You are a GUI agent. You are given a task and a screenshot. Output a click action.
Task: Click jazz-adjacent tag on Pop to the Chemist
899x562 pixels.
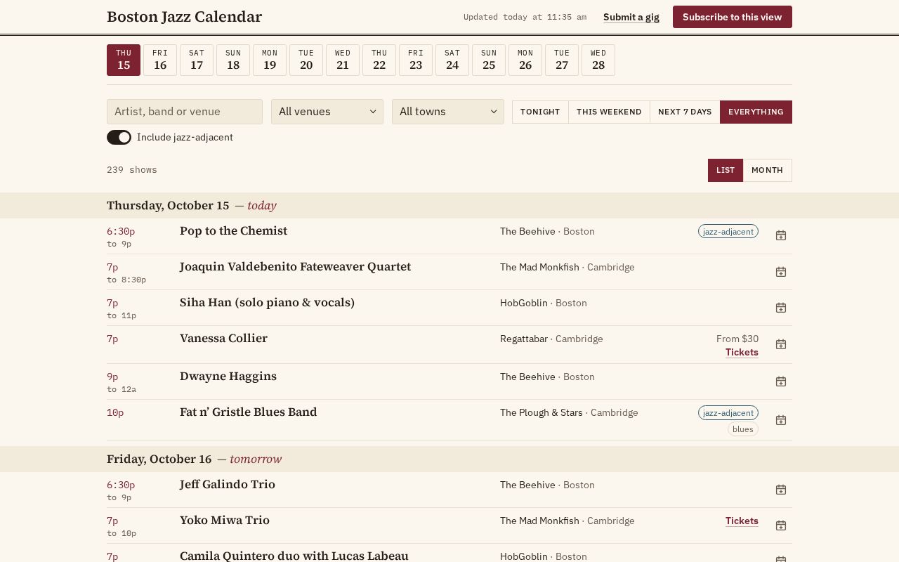pyautogui.click(x=728, y=231)
